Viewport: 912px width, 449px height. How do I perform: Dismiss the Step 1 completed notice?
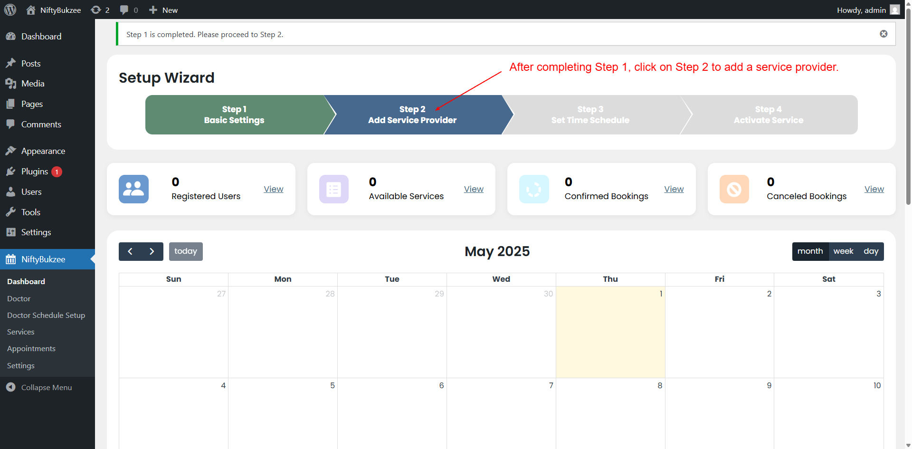tap(883, 34)
